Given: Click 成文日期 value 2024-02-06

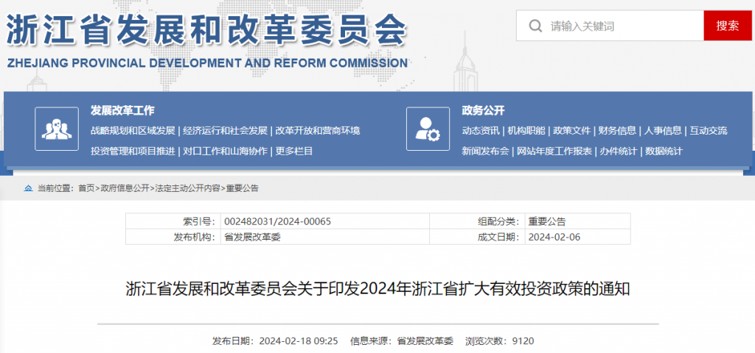Looking at the screenshot, I should (x=554, y=237).
